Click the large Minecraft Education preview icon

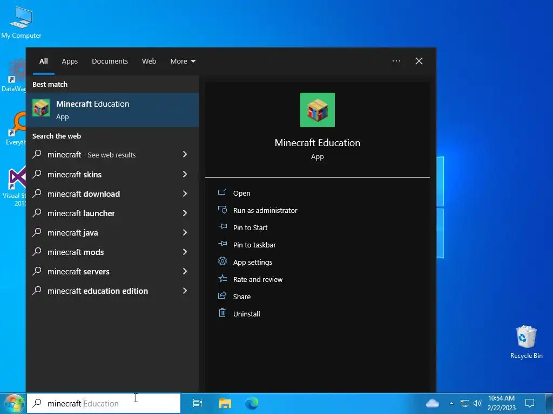[318, 110]
